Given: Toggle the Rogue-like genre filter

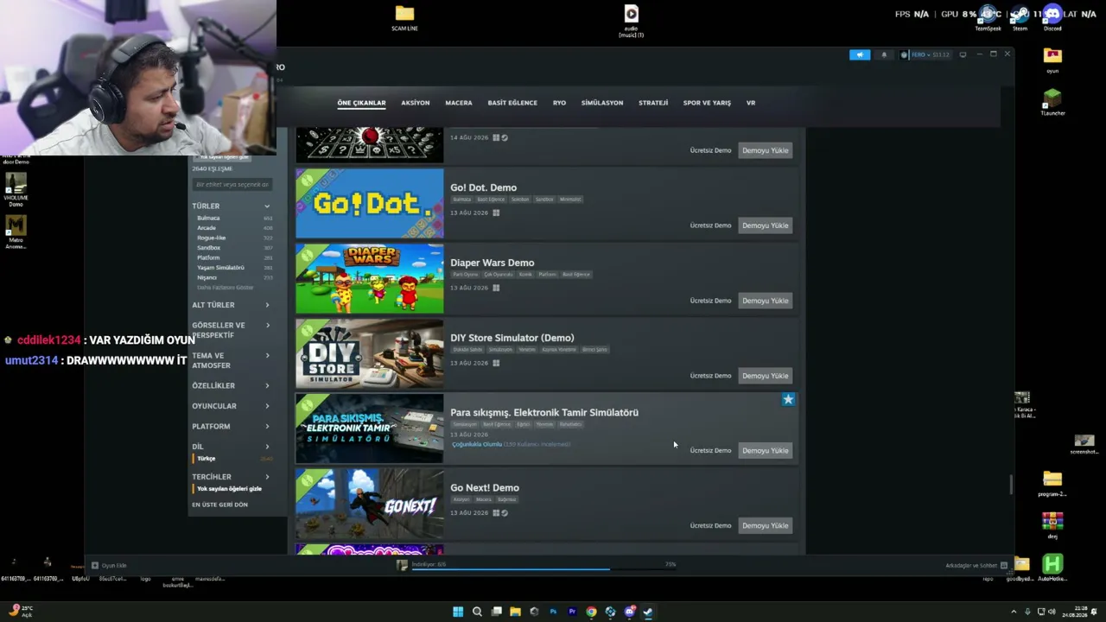Looking at the screenshot, I should click(x=233, y=238).
